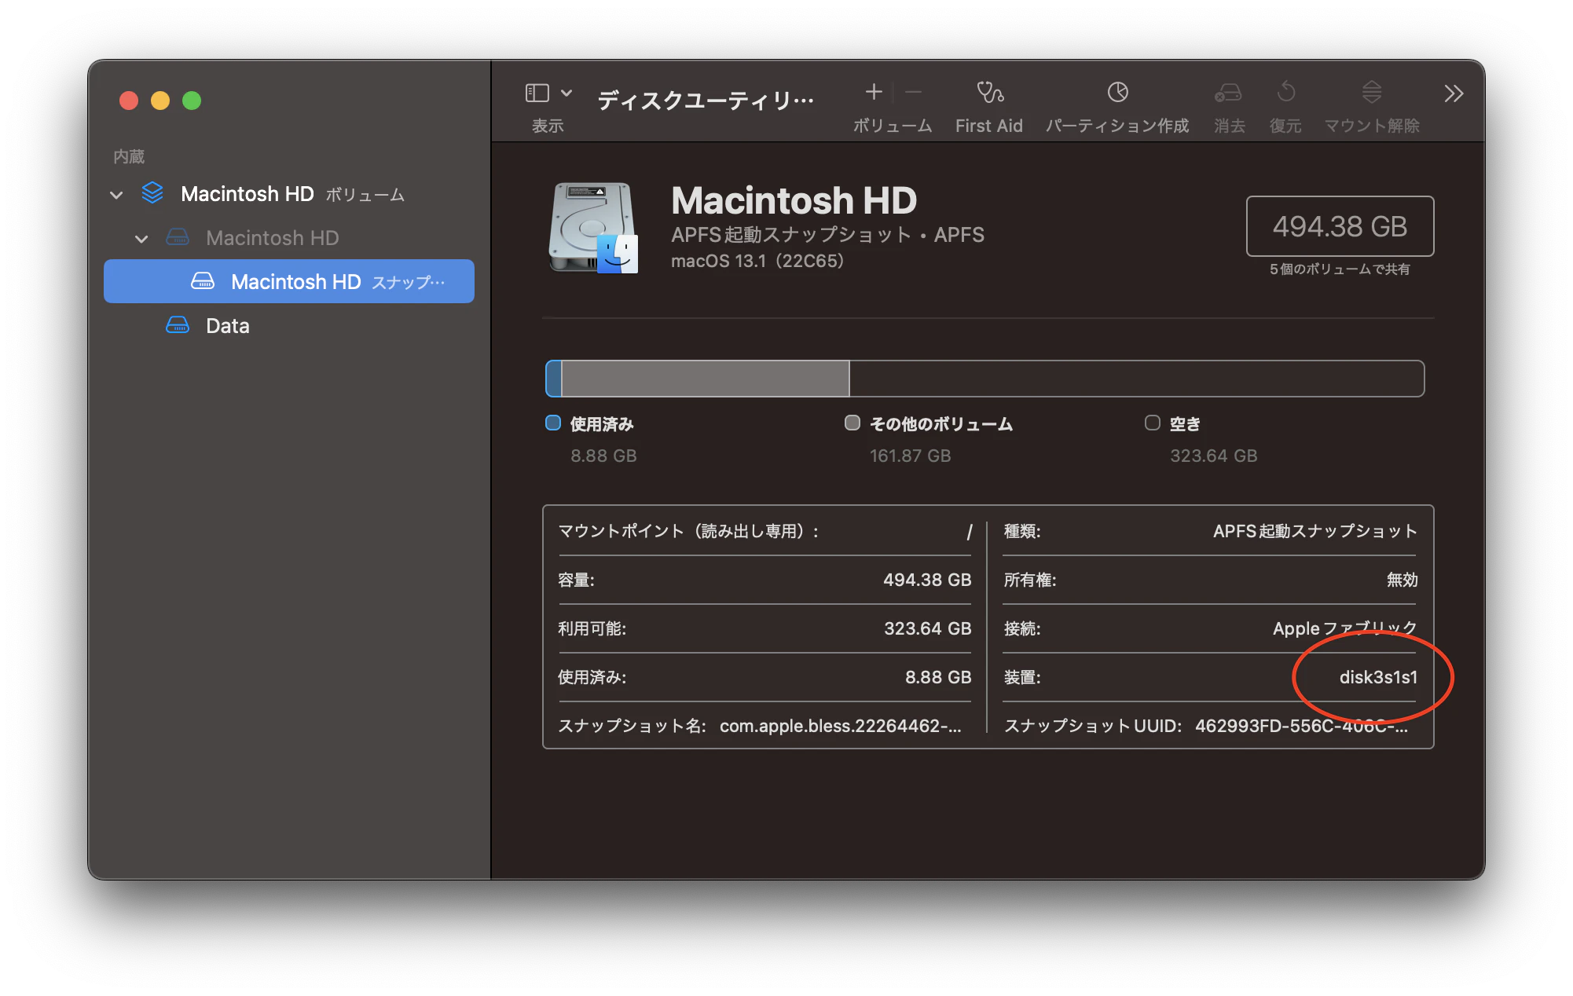
Task: Click the blue 使用済み legend swatch
Action: tap(553, 423)
